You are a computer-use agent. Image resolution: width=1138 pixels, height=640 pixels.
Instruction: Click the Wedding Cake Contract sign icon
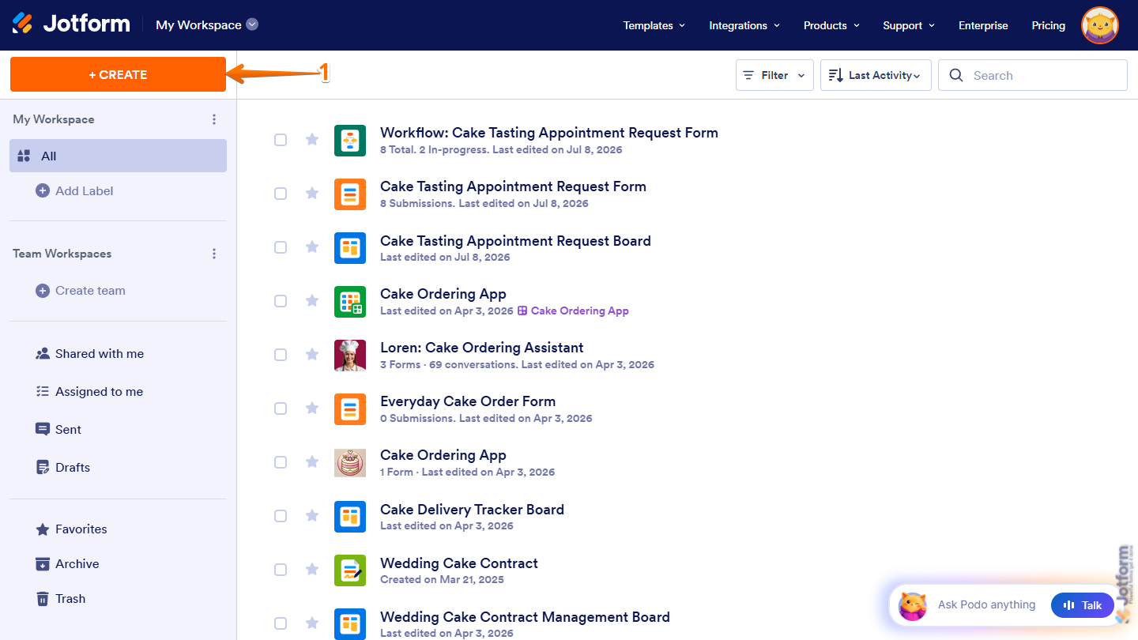350,570
